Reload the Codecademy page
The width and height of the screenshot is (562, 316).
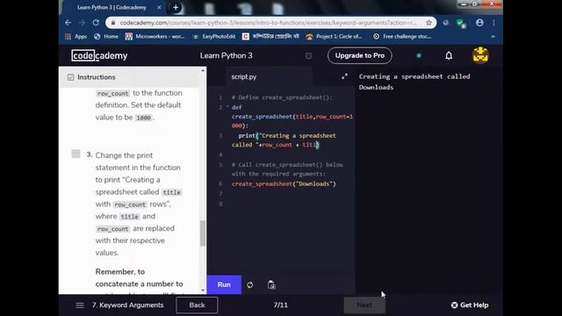coord(96,23)
